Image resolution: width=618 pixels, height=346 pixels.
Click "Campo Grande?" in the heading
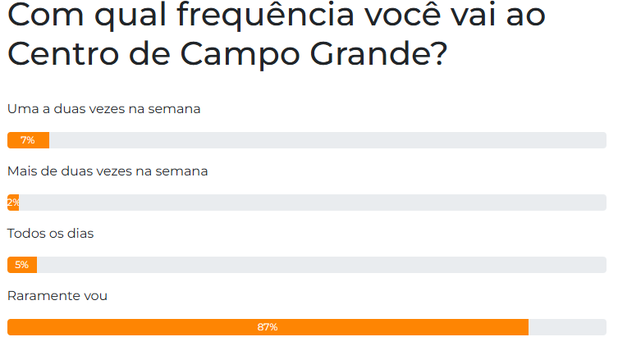(314, 54)
